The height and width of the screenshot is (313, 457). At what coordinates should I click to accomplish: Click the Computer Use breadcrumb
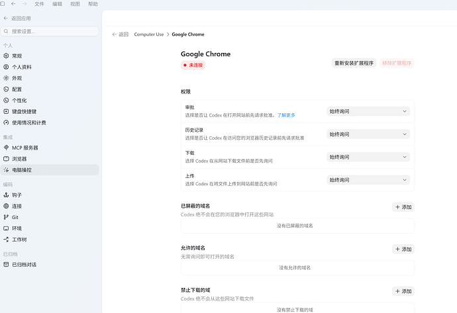pyautogui.click(x=148, y=34)
